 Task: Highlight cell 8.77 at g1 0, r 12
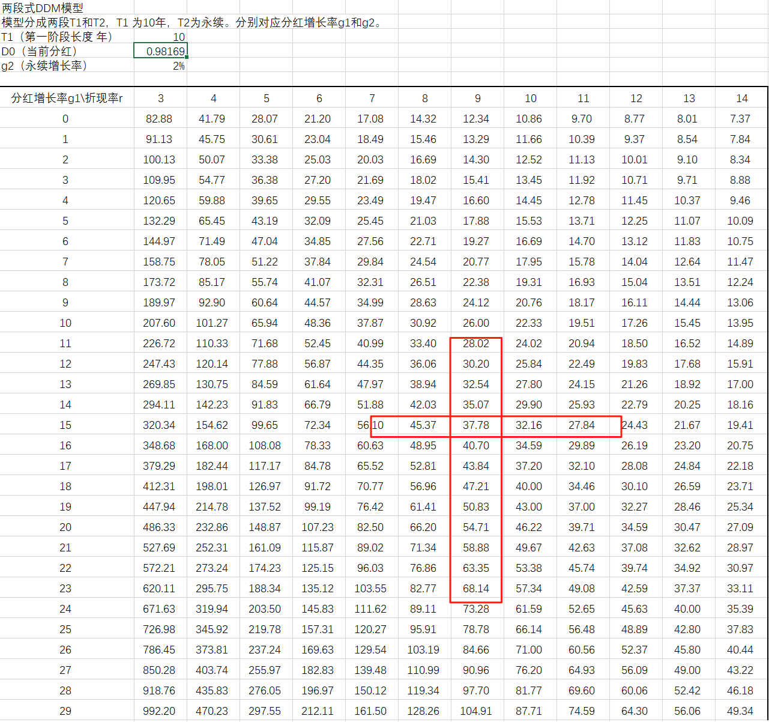(x=636, y=118)
